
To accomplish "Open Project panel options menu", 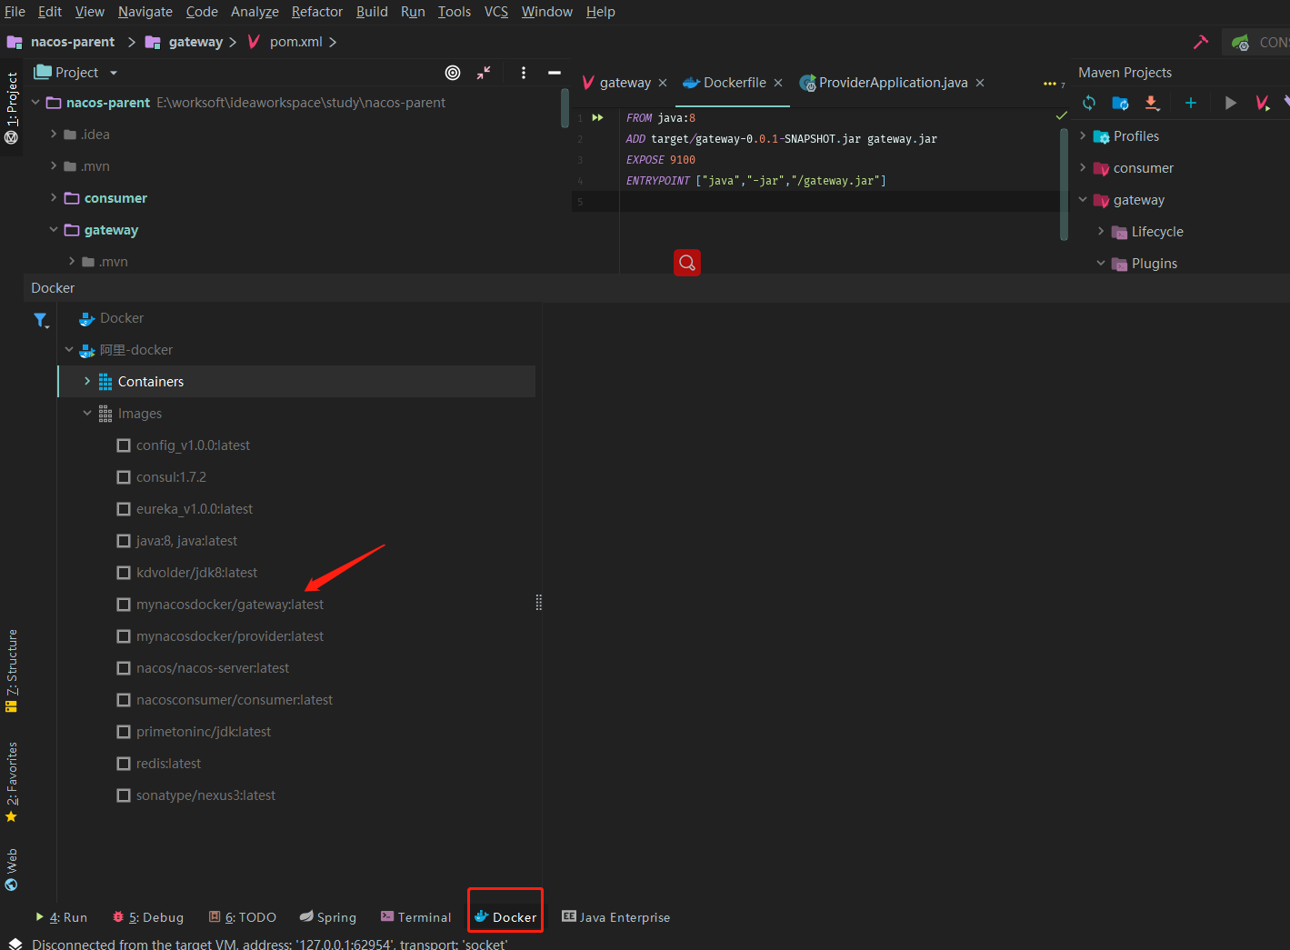I will click(524, 73).
